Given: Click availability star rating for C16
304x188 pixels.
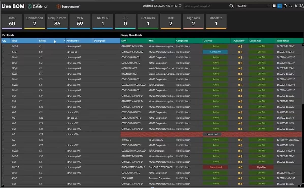Looking at the screenshot, I should [x=240, y=85].
